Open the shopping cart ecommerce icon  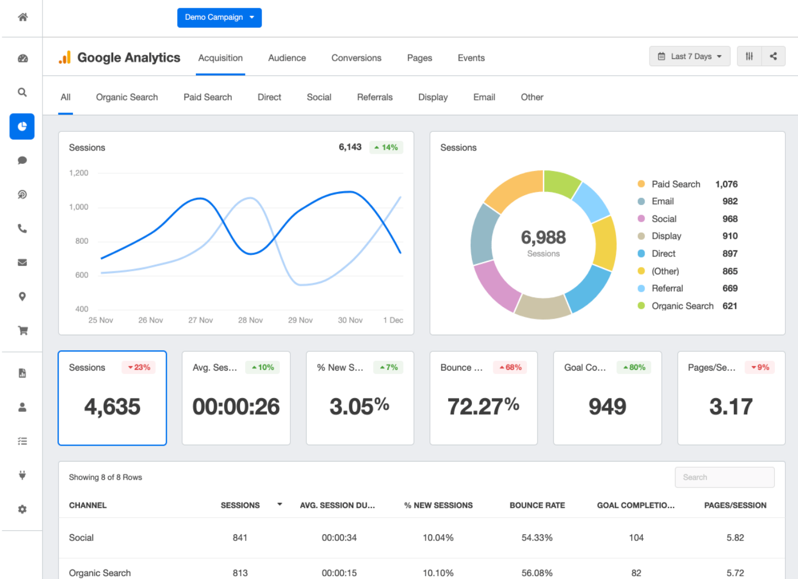point(23,331)
